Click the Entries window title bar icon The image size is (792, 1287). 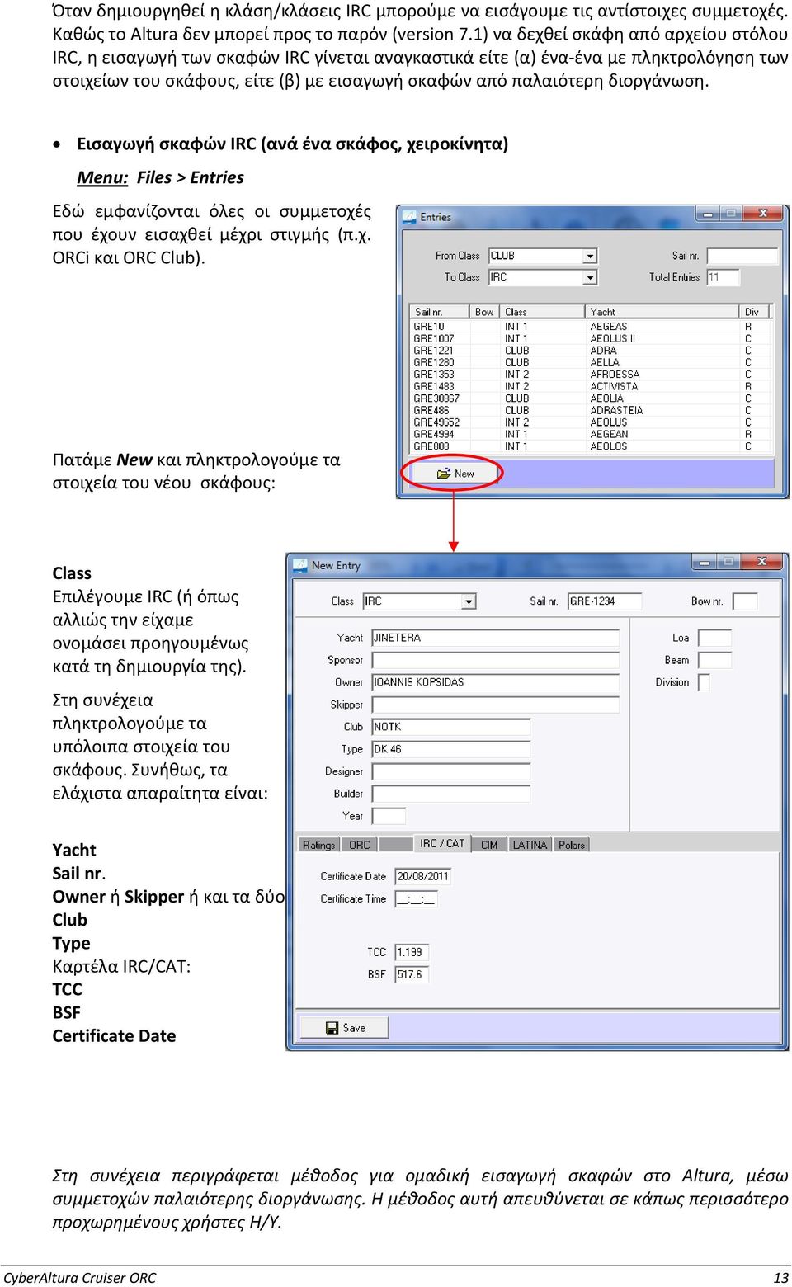[x=409, y=217]
